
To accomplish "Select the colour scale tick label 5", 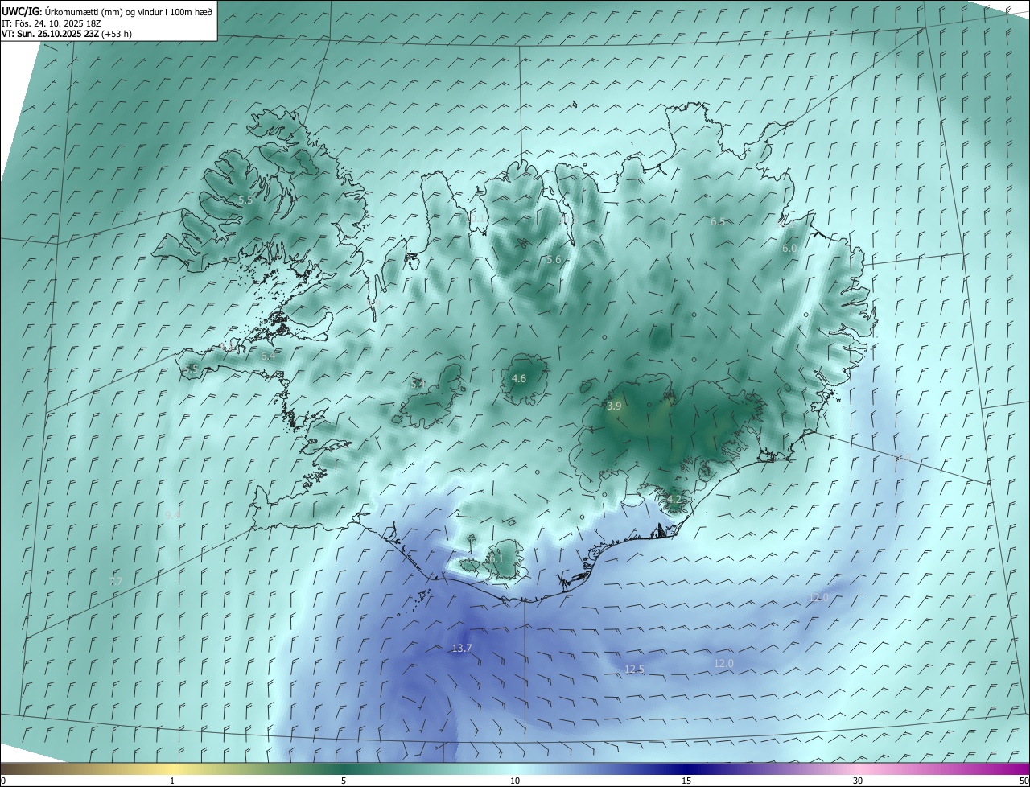I will [x=344, y=781].
